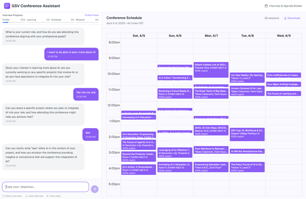
Task: Click 'Yes into my role' message bubble
Action: 86,94
